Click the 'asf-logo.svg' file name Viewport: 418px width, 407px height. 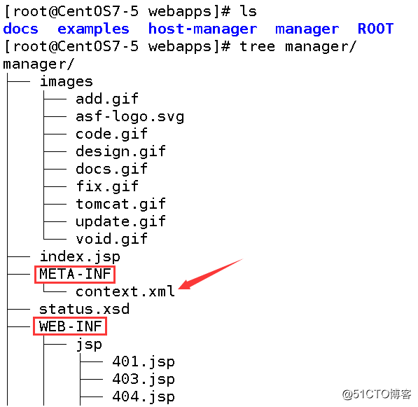pos(130,117)
